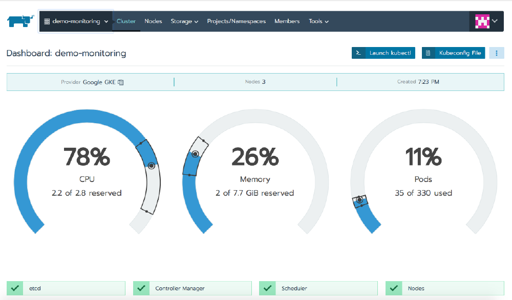Click the Nodes health checkmark icon
This screenshot has width=512, height=300.
point(394,288)
